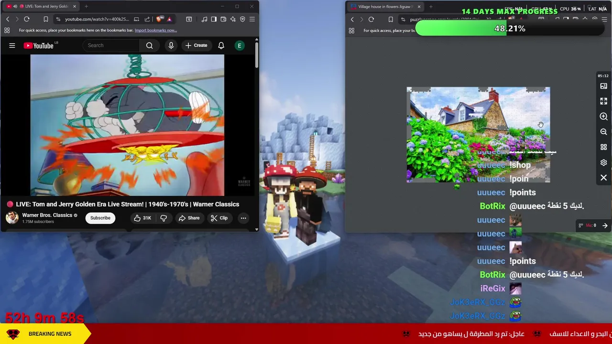This screenshot has height=344, width=612.
Task: Click the YouTube page vertical scrollbar
Action: (x=256, y=55)
